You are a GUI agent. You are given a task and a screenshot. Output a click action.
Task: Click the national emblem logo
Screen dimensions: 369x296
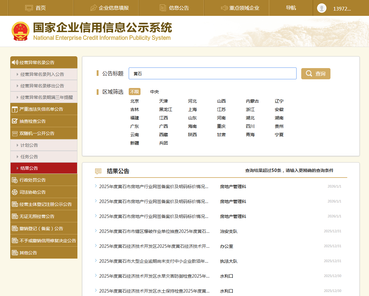pyautogui.click(x=21, y=31)
